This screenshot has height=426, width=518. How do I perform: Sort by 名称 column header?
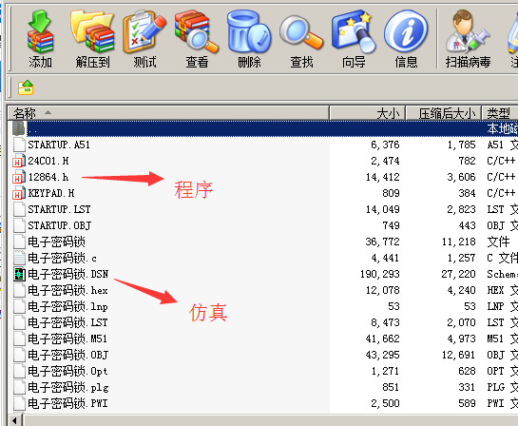point(168,113)
